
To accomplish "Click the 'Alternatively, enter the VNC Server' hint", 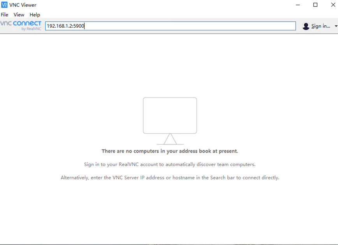I will point(170,178).
